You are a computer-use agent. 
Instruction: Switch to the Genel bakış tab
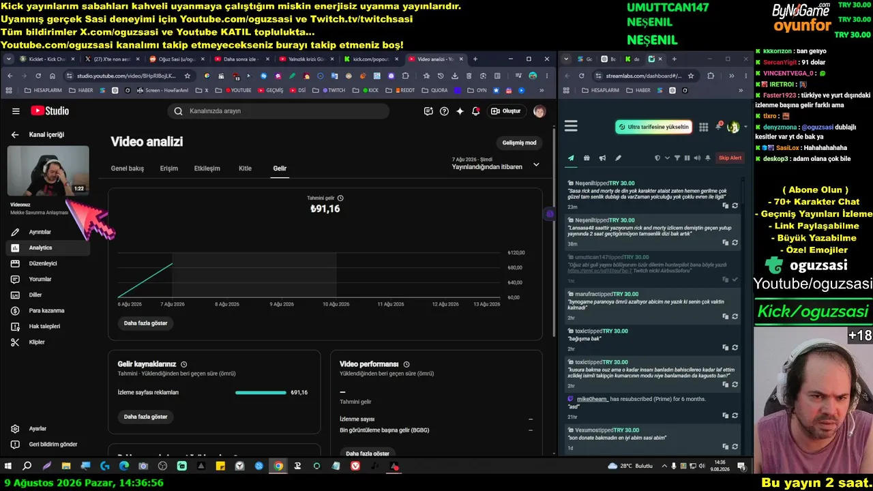(128, 168)
